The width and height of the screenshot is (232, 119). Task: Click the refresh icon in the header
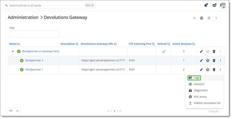pyautogui.click(x=209, y=18)
